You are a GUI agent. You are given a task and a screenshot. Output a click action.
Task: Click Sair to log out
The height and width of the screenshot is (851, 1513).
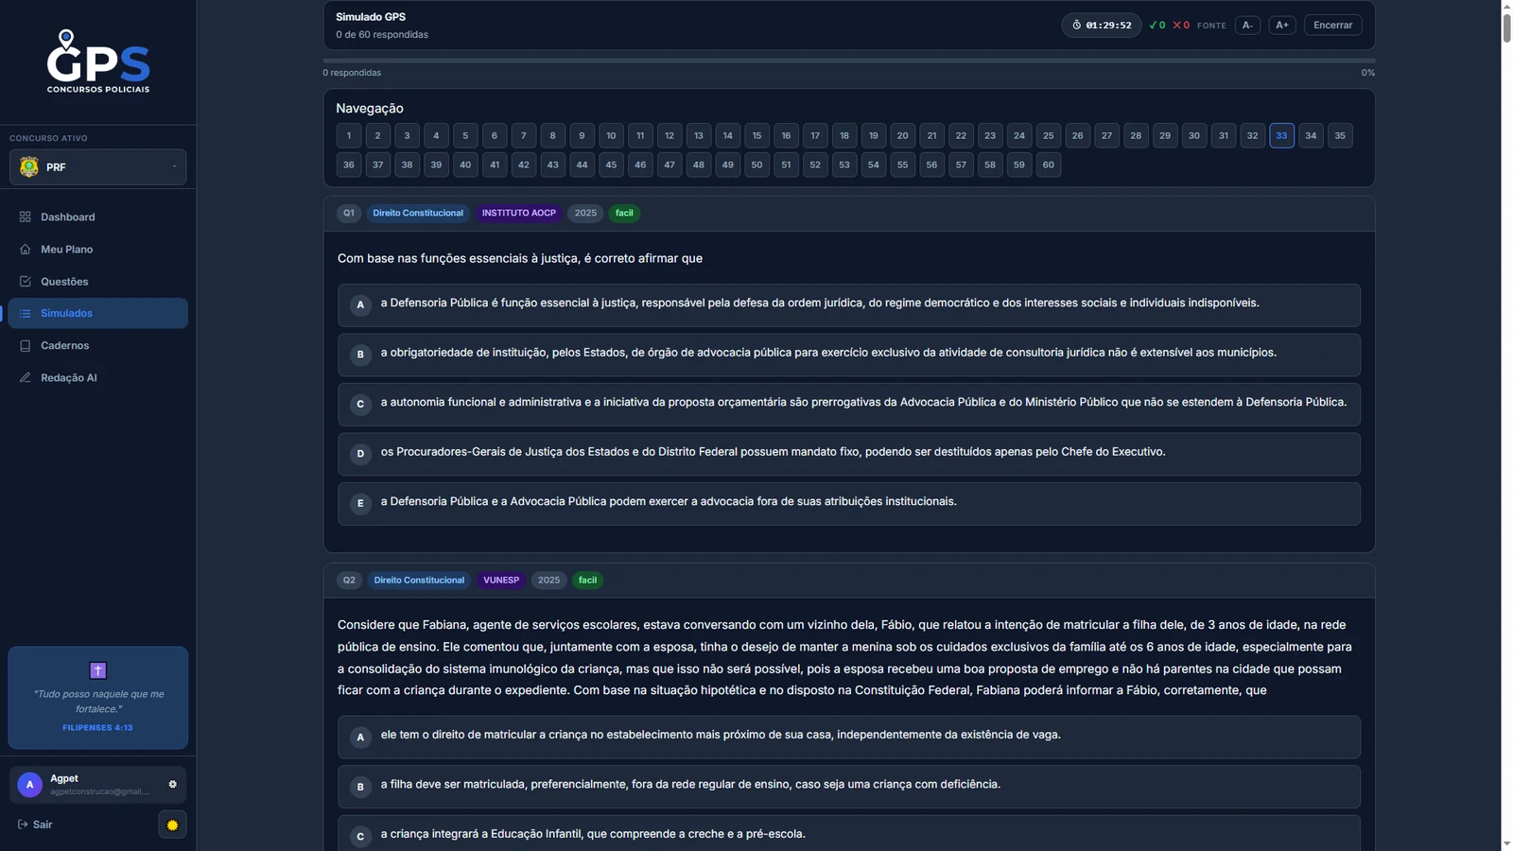(35, 825)
